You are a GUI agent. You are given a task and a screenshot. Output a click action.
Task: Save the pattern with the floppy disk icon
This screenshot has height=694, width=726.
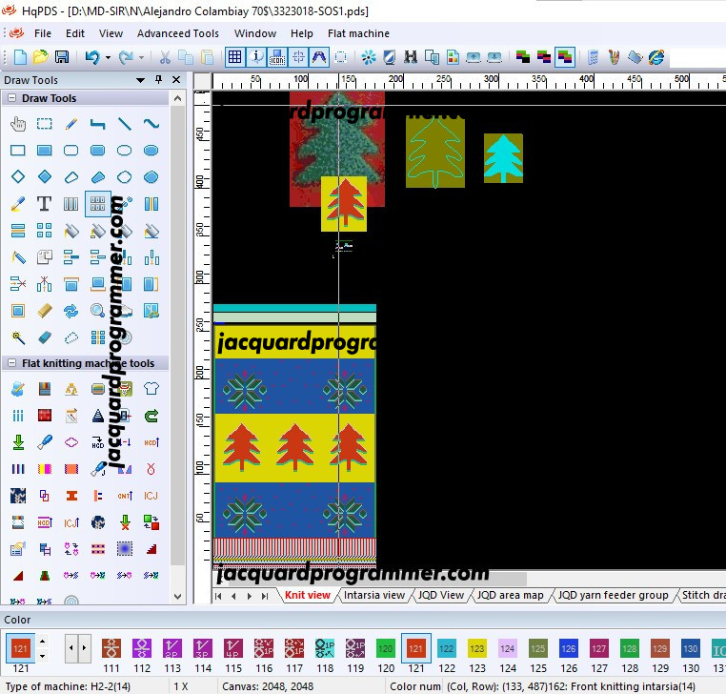pyautogui.click(x=62, y=57)
